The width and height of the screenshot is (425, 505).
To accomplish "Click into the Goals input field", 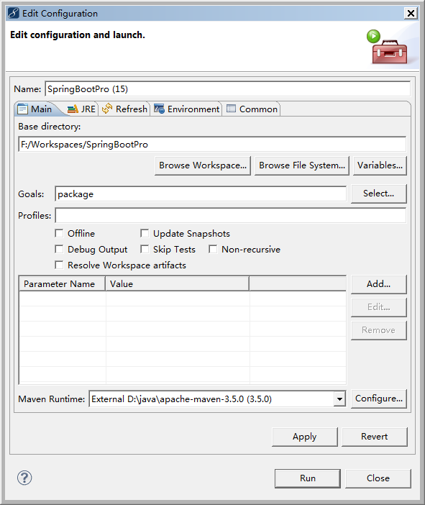I will coord(201,194).
